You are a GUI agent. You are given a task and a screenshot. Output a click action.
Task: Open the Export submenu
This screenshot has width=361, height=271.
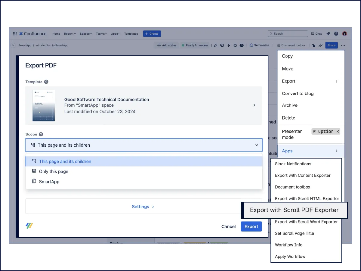(311, 81)
